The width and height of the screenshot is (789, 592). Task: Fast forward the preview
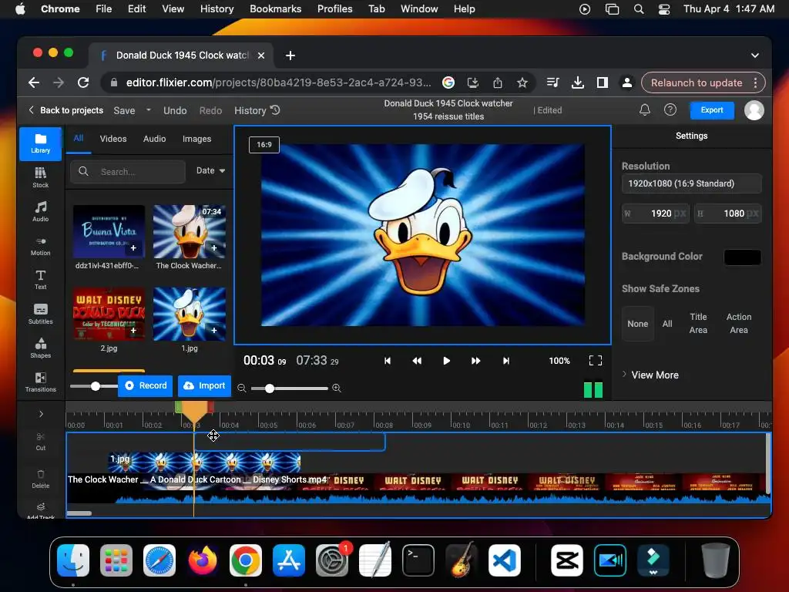pos(475,361)
